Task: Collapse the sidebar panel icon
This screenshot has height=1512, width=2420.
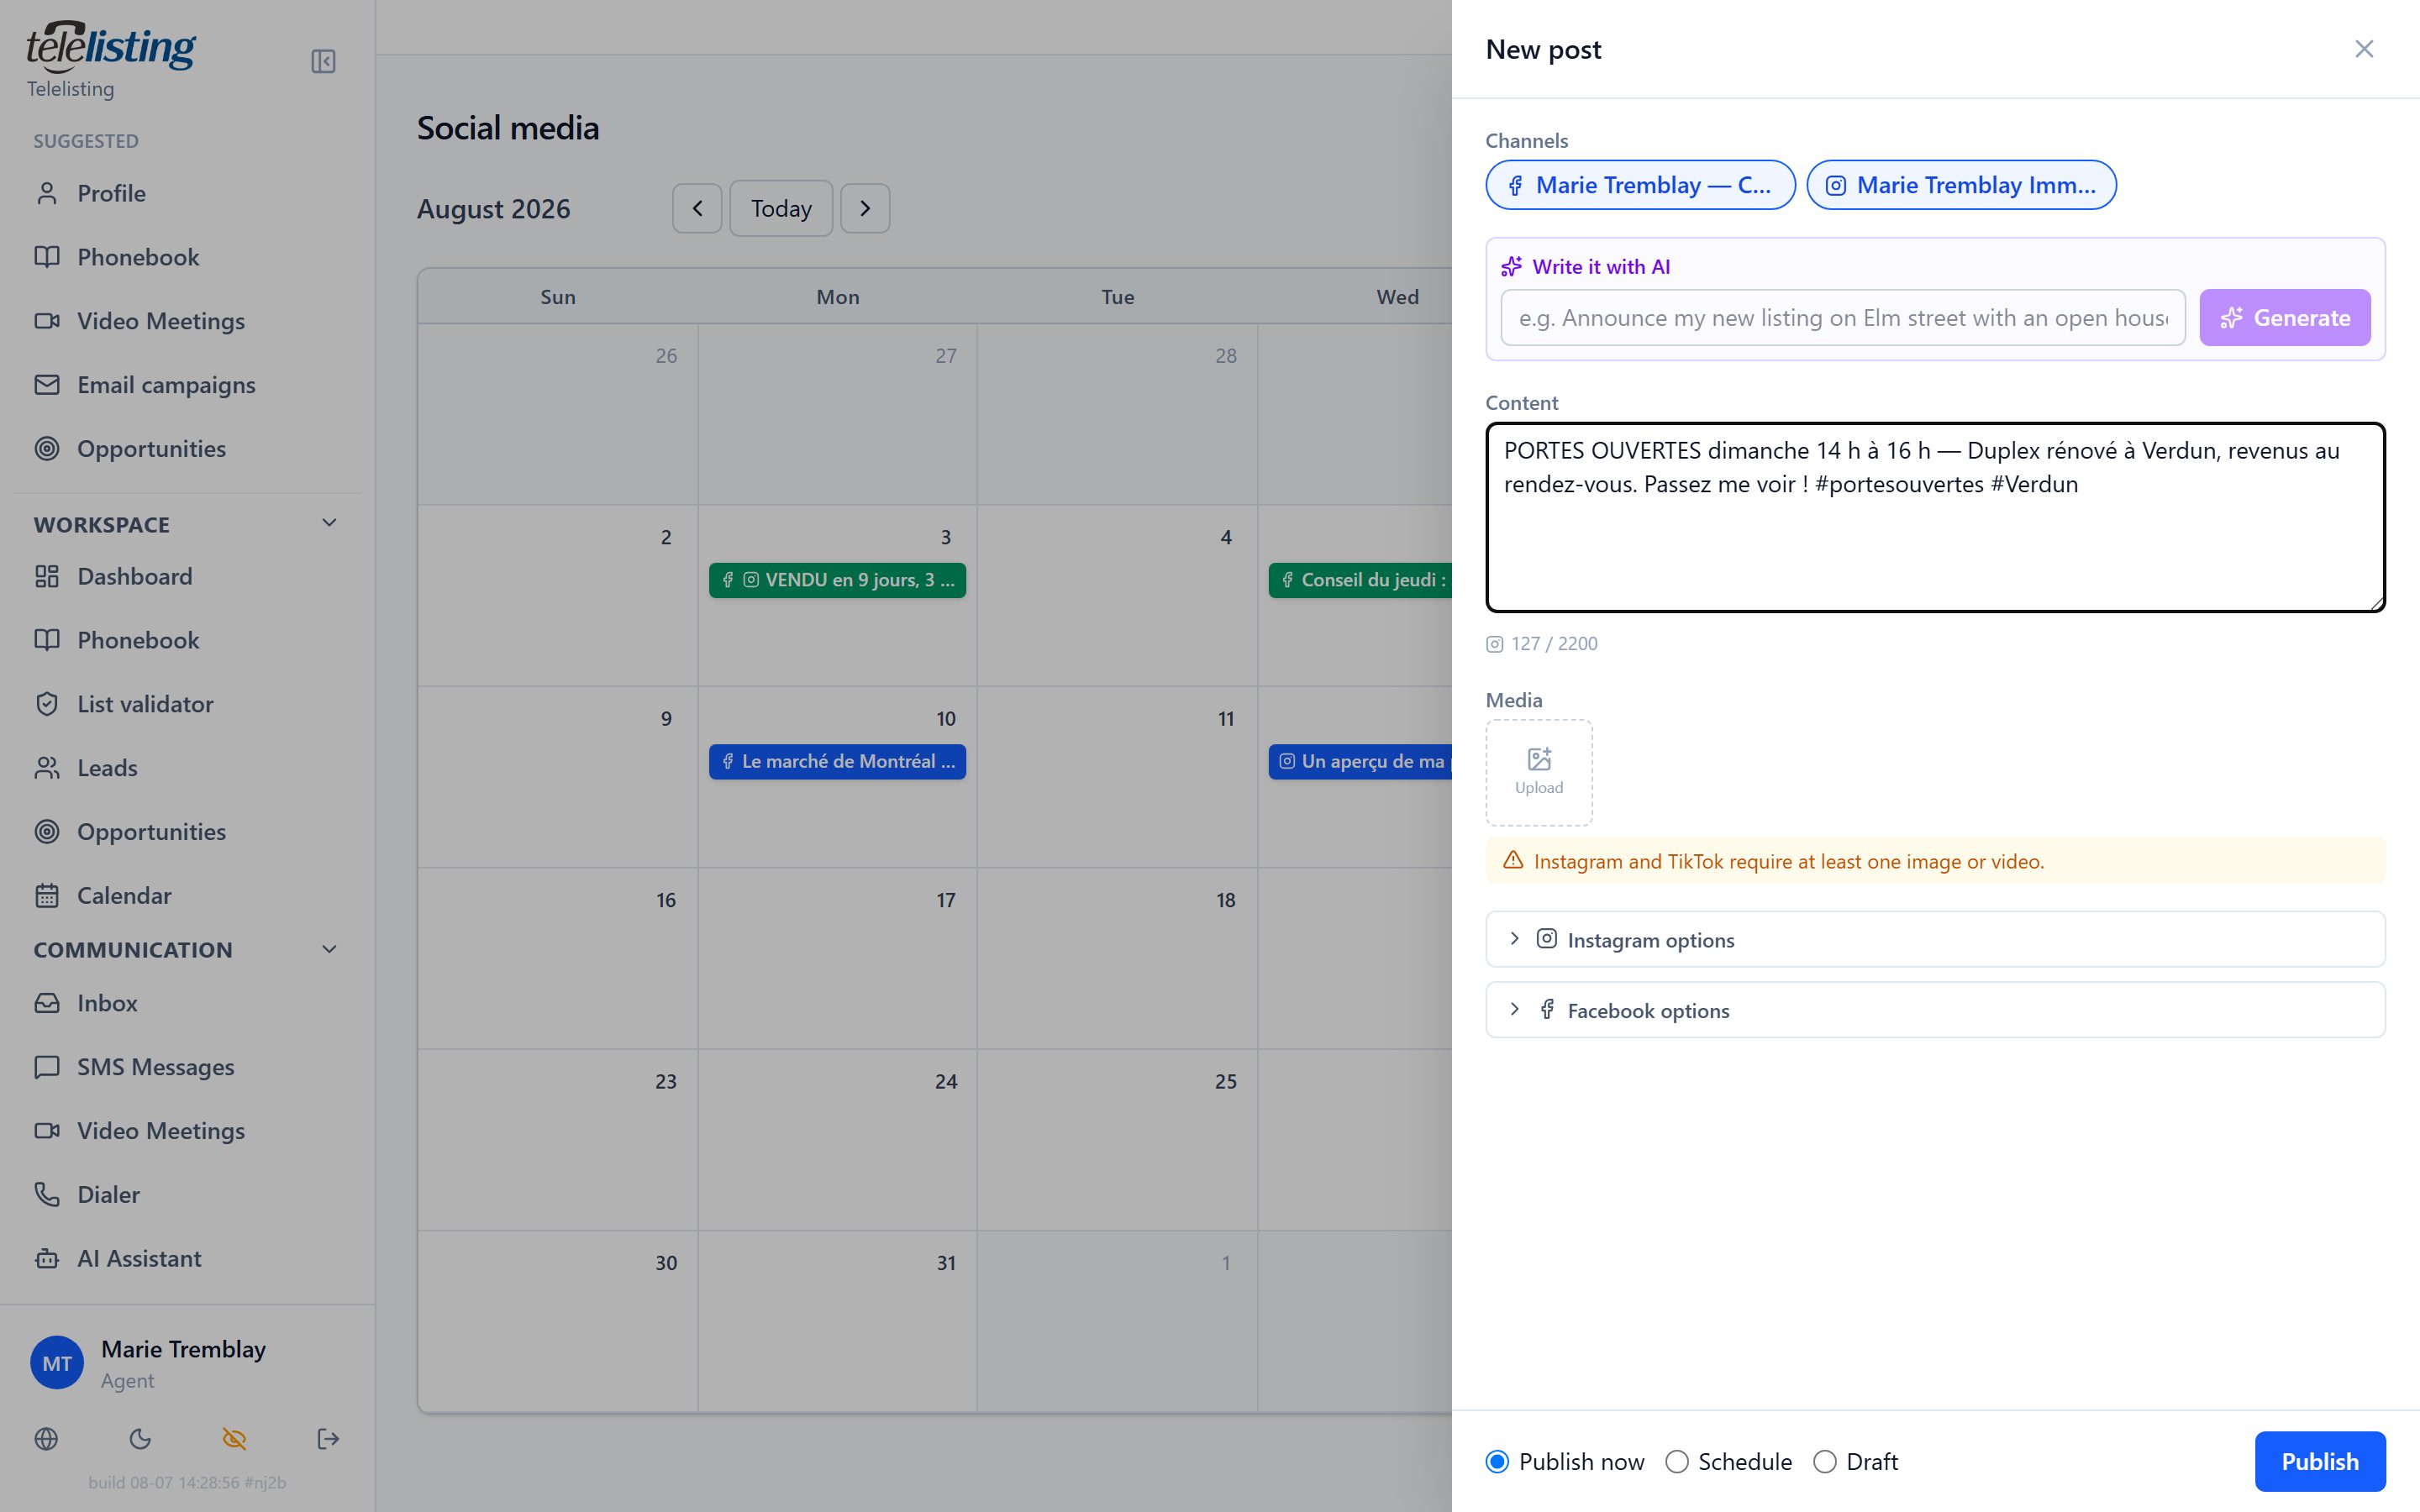Action: point(323,62)
